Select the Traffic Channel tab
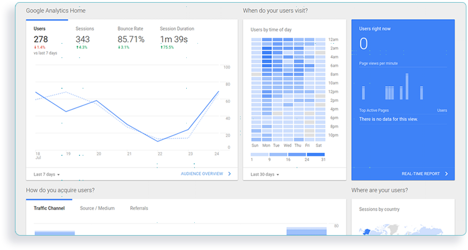 [49, 209]
